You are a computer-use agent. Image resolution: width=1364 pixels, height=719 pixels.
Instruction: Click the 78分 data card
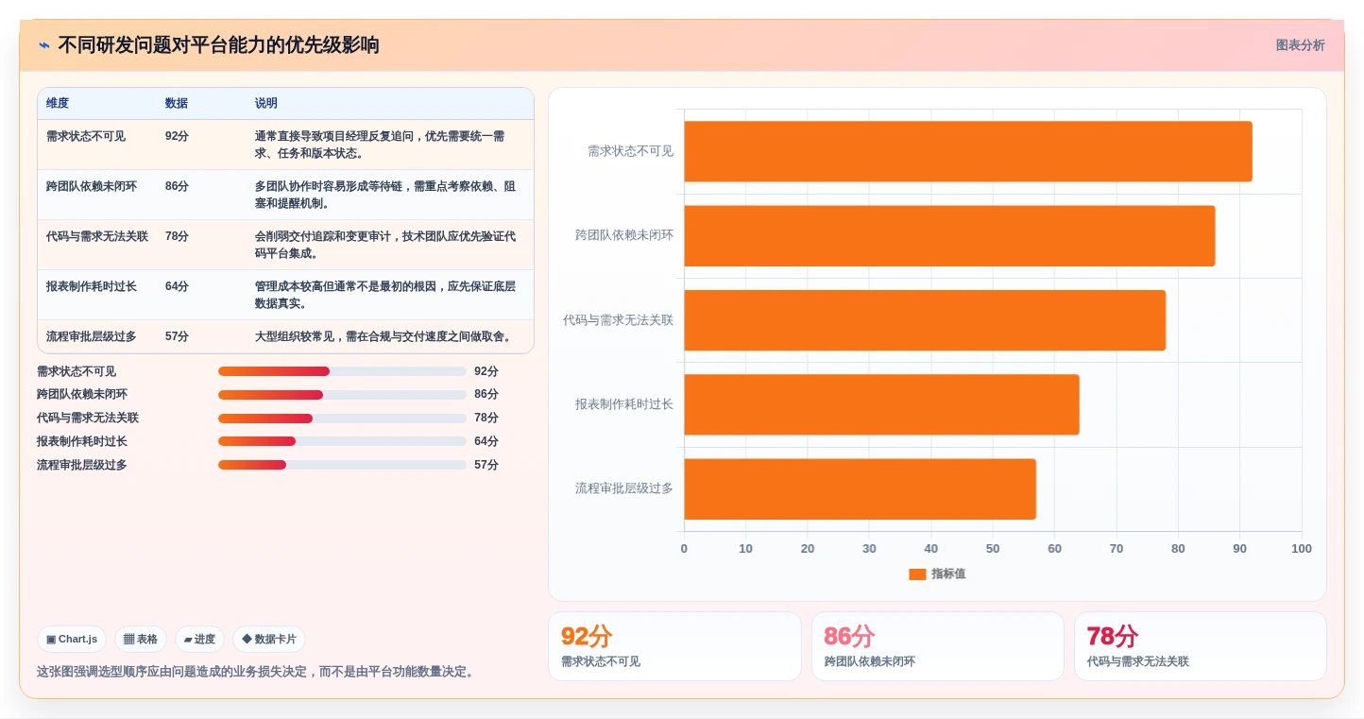[1201, 646]
